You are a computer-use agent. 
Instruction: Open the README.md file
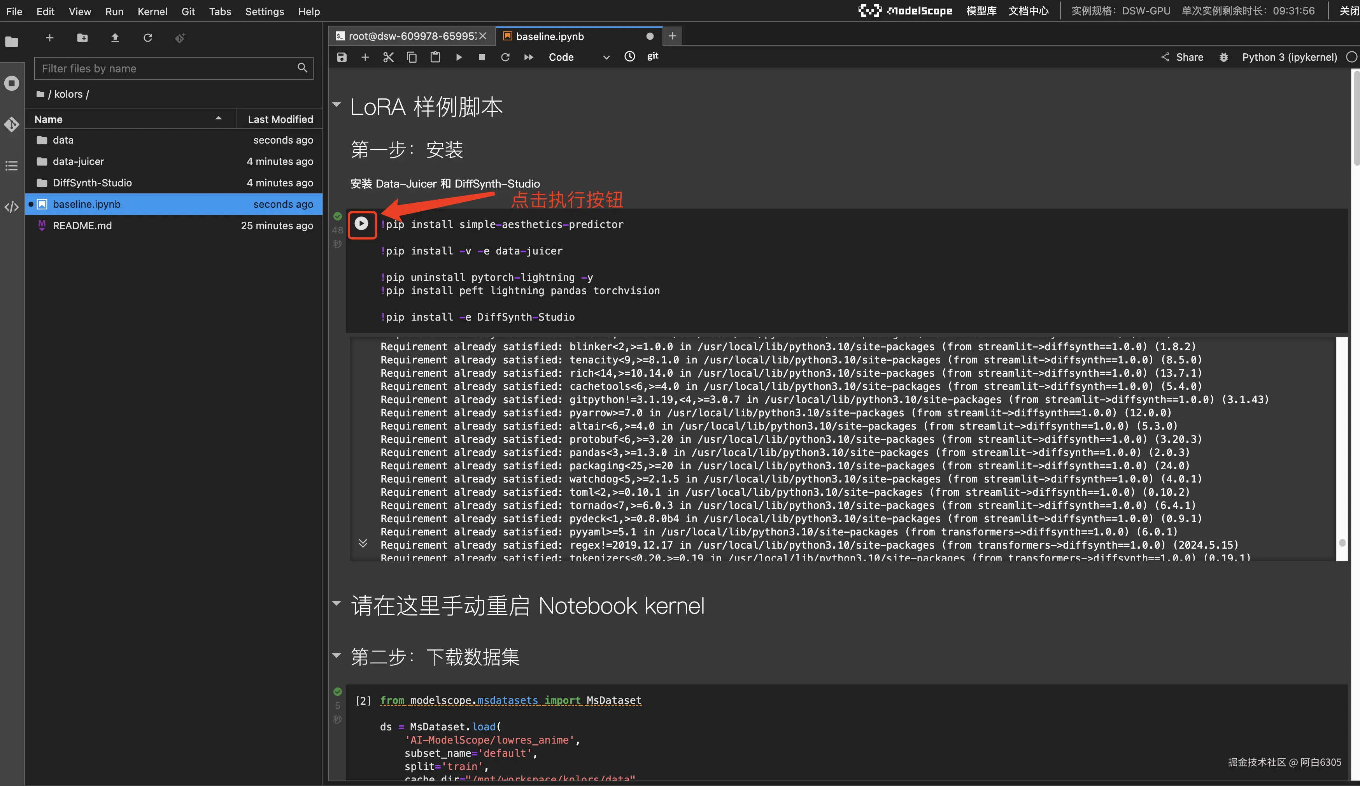82,226
